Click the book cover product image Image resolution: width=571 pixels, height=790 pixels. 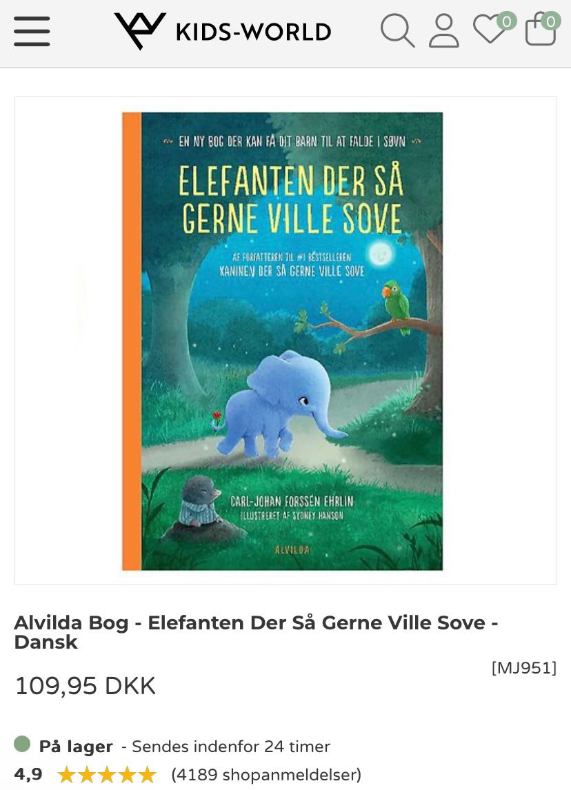(x=282, y=341)
